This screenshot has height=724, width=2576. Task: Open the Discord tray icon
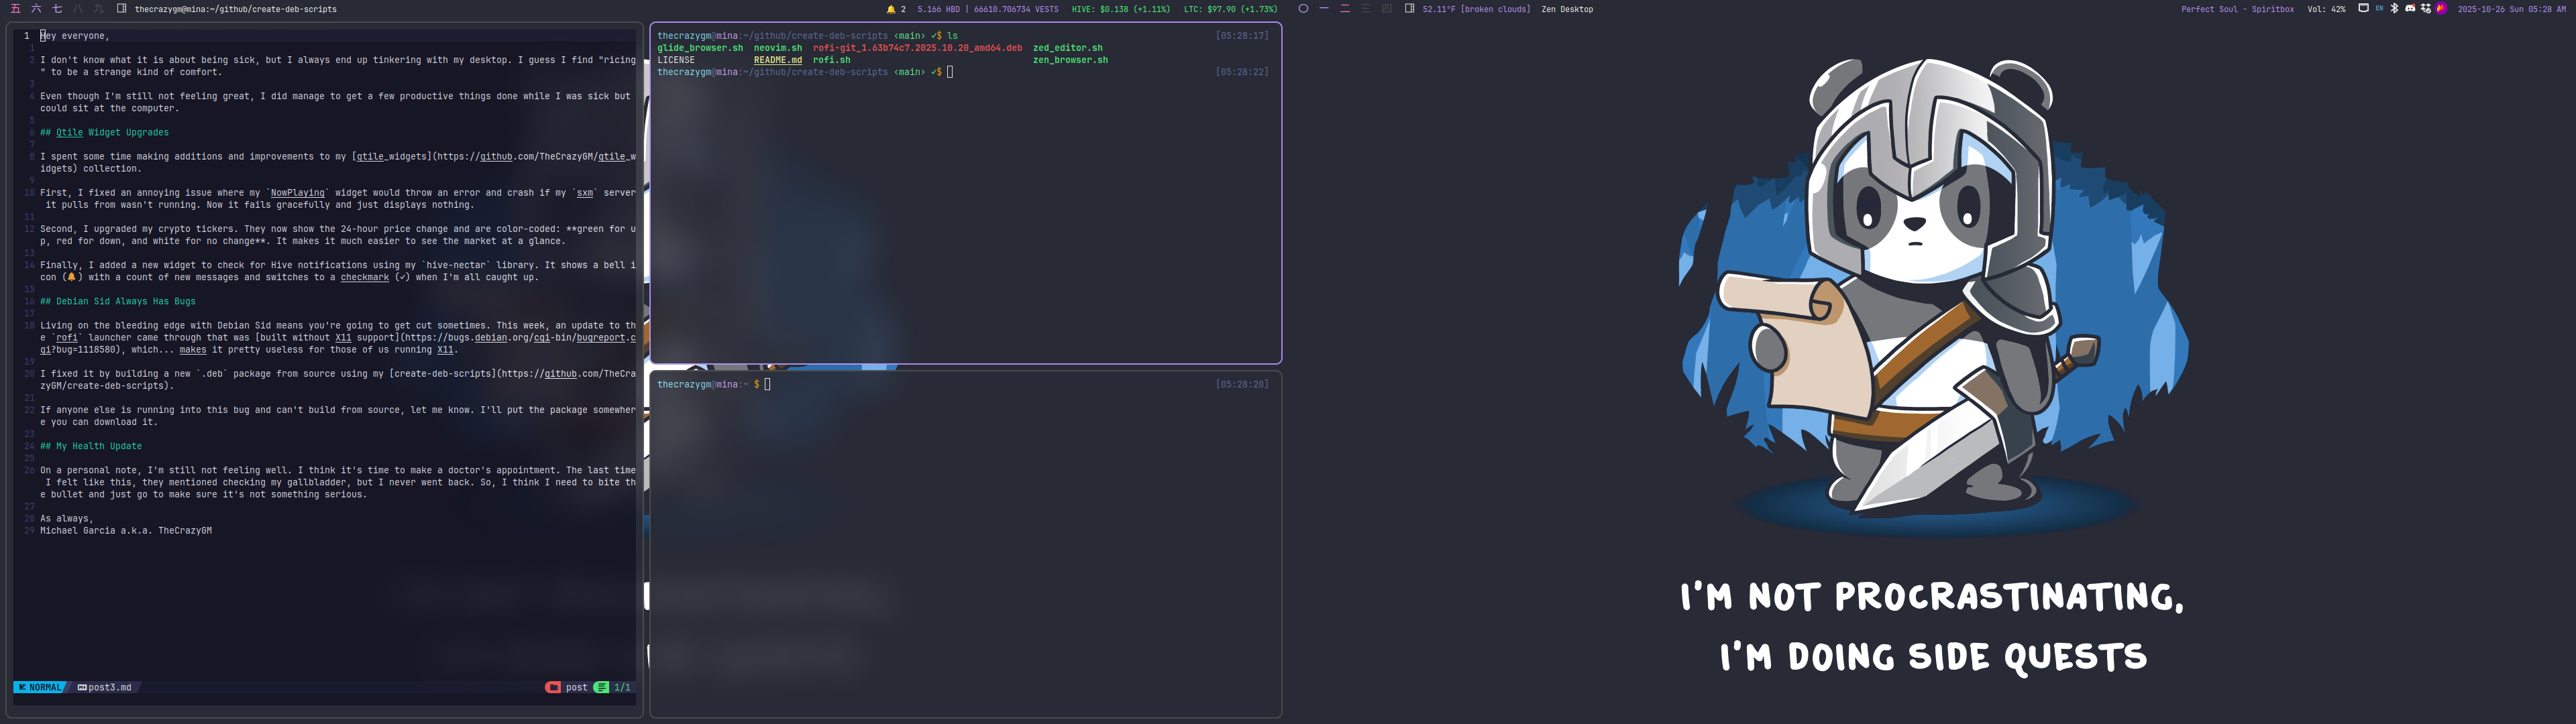click(x=2410, y=8)
